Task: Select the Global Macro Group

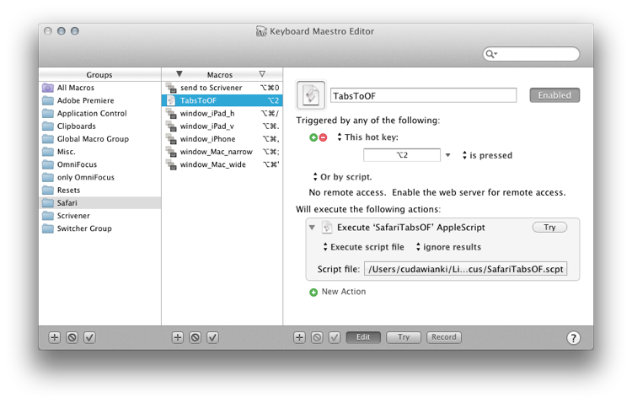Action: coord(100,139)
